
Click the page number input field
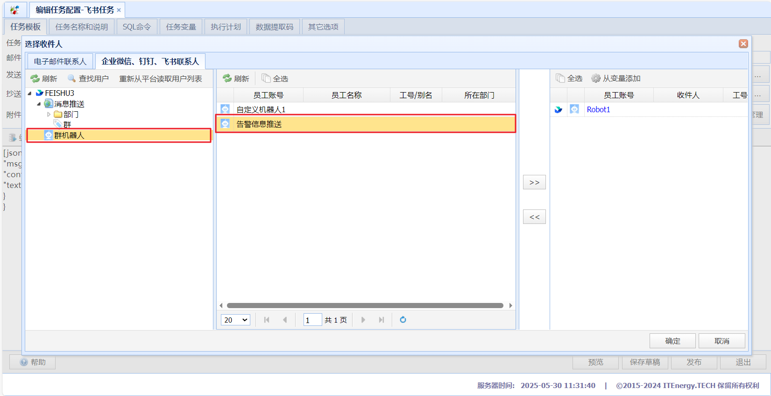tap(312, 320)
